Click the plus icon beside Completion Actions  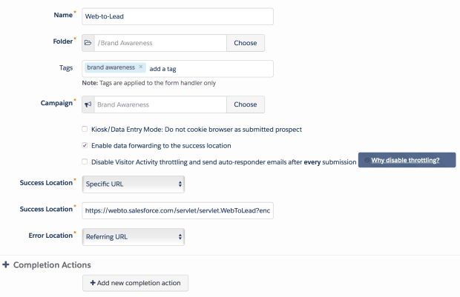6,264
